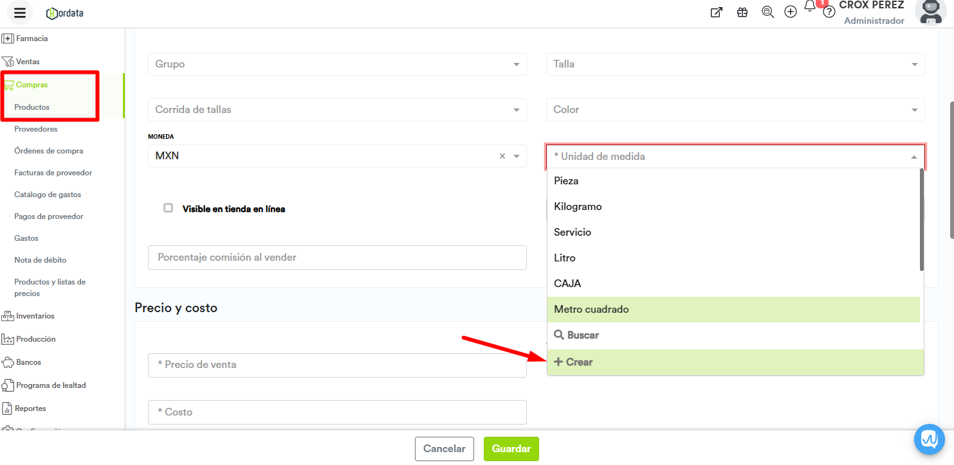Open the notifications bell
954x465 pixels.
pyautogui.click(x=810, y=7)
